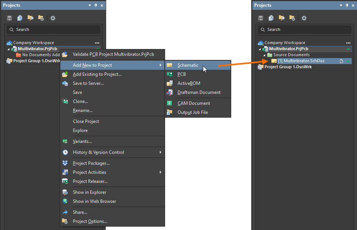Click the folder with magnifier icon in right panel
357x230 pixels.
[x=281, y=18]
